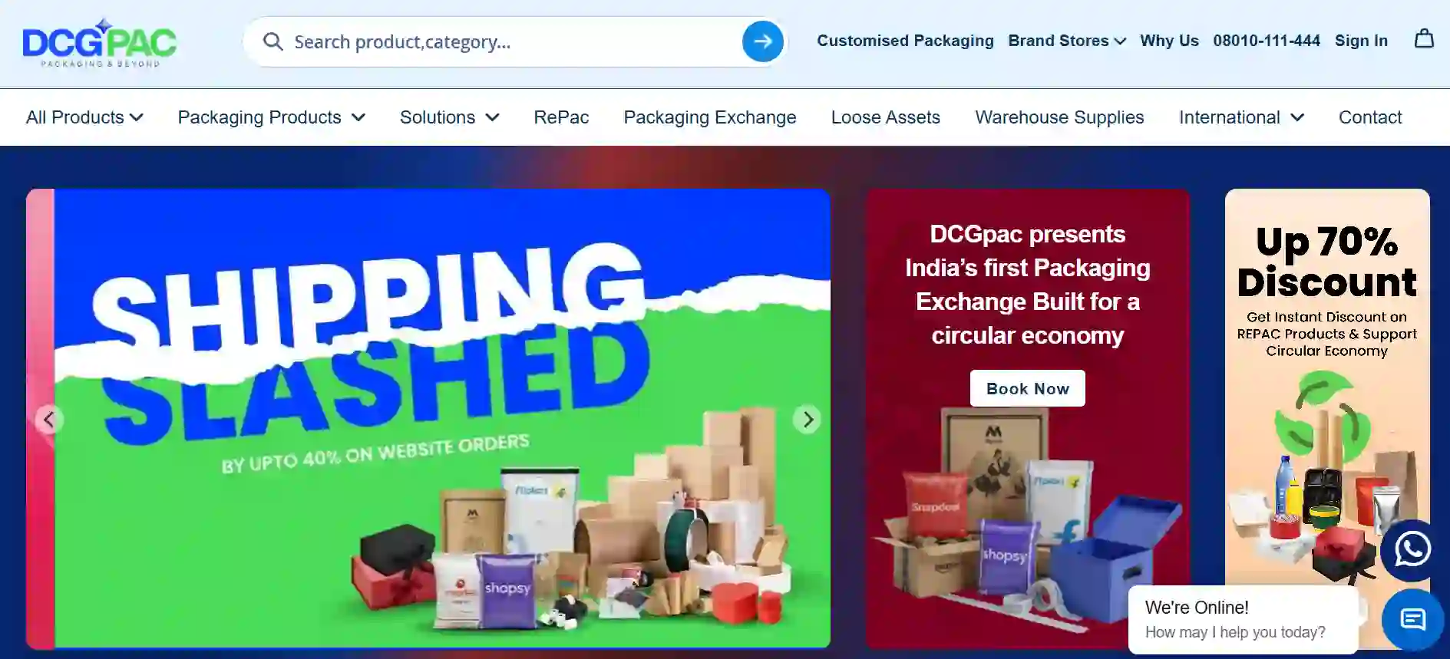
Task: Open the Customised Packaging link
Action: click(x=905, y=41)
